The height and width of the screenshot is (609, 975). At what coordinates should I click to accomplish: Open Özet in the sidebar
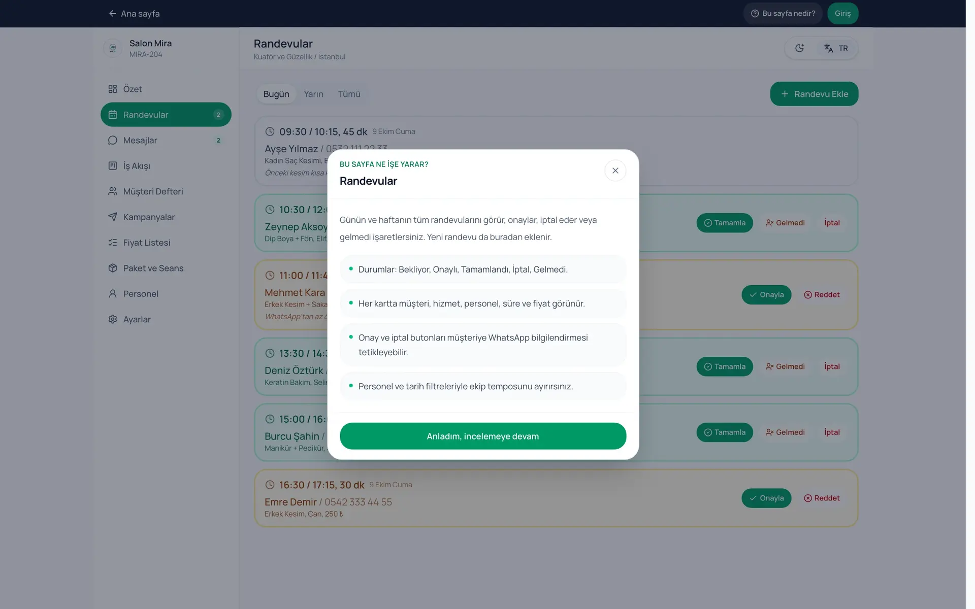166,89
